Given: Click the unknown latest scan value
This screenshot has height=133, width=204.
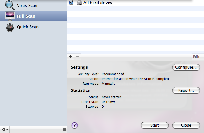Looking at the screenshot, I should 109,102.
